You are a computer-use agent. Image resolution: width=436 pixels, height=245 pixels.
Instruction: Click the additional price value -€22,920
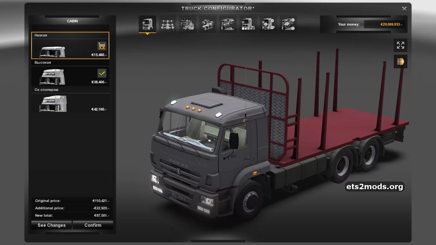click(x=101, y=208)
